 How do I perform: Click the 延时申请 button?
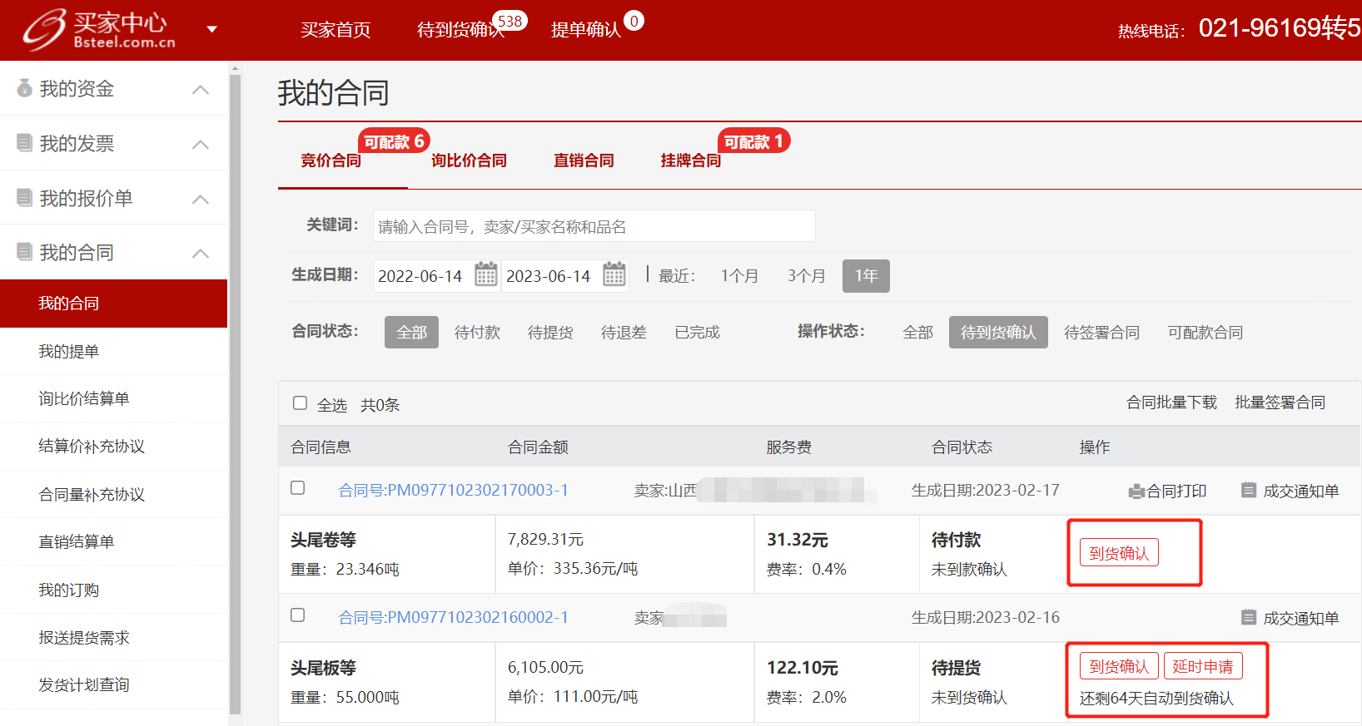tap(1202, 666)
